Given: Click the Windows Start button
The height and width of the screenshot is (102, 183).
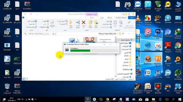Looking at the screenshot, I should pos(180,99).
